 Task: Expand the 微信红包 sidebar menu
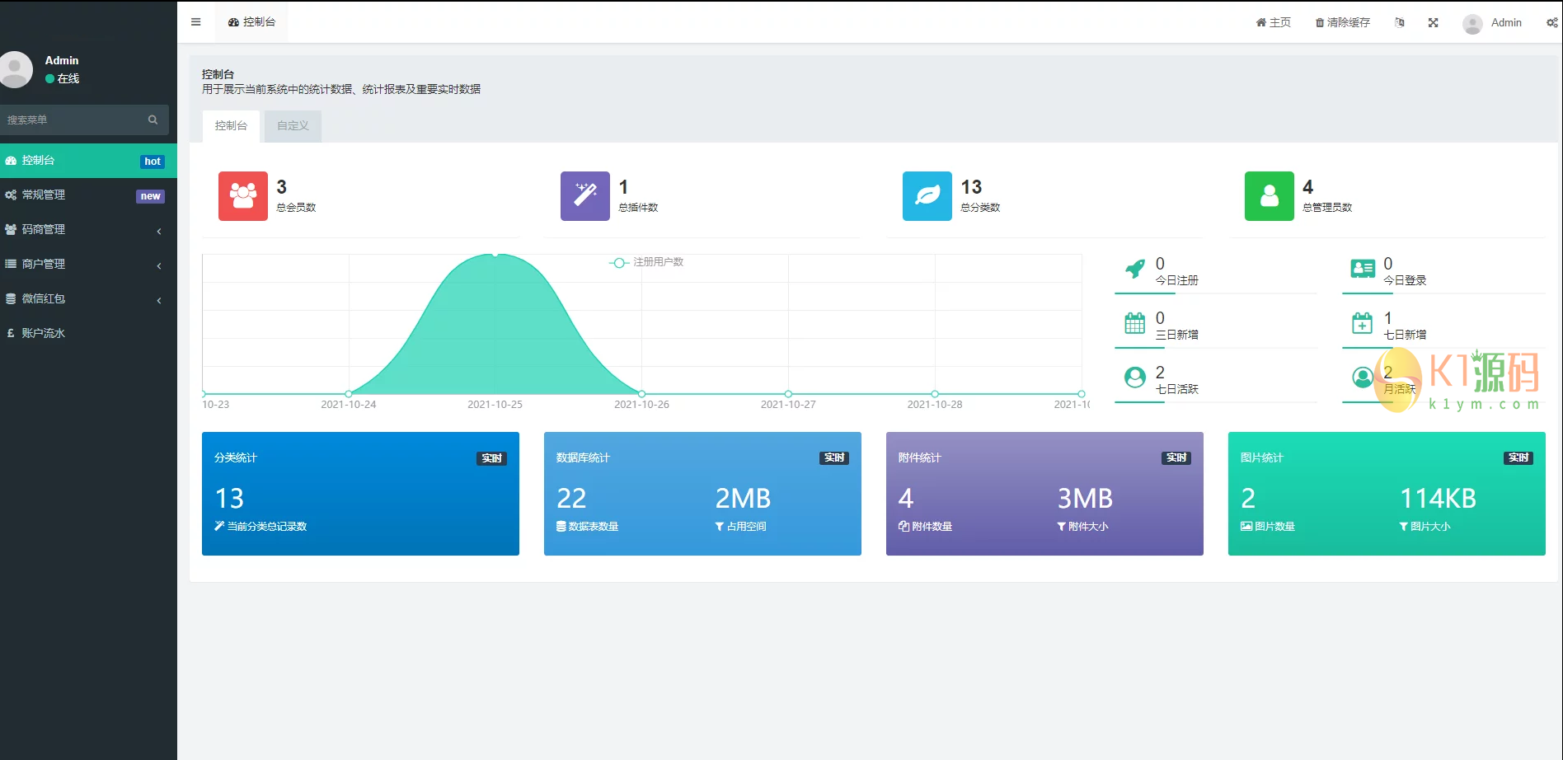pyautogui.click(x=82, y=299)
